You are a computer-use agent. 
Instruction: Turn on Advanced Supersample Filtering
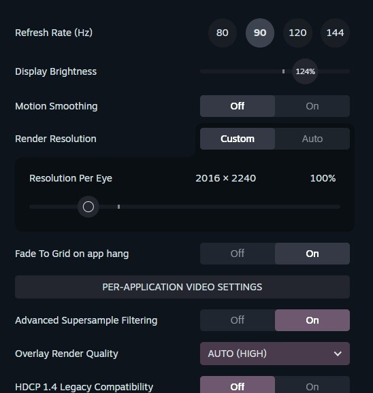[312, 320]
